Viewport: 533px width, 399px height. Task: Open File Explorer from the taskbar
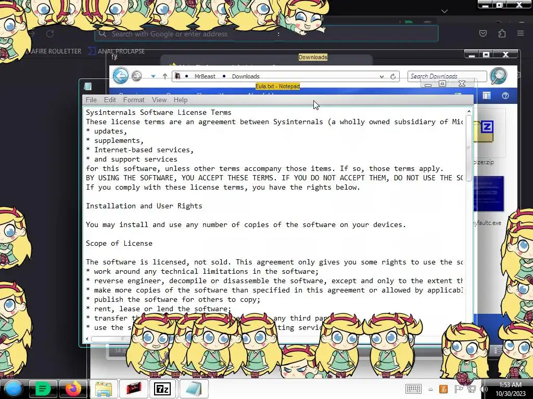tap(104, 389)
